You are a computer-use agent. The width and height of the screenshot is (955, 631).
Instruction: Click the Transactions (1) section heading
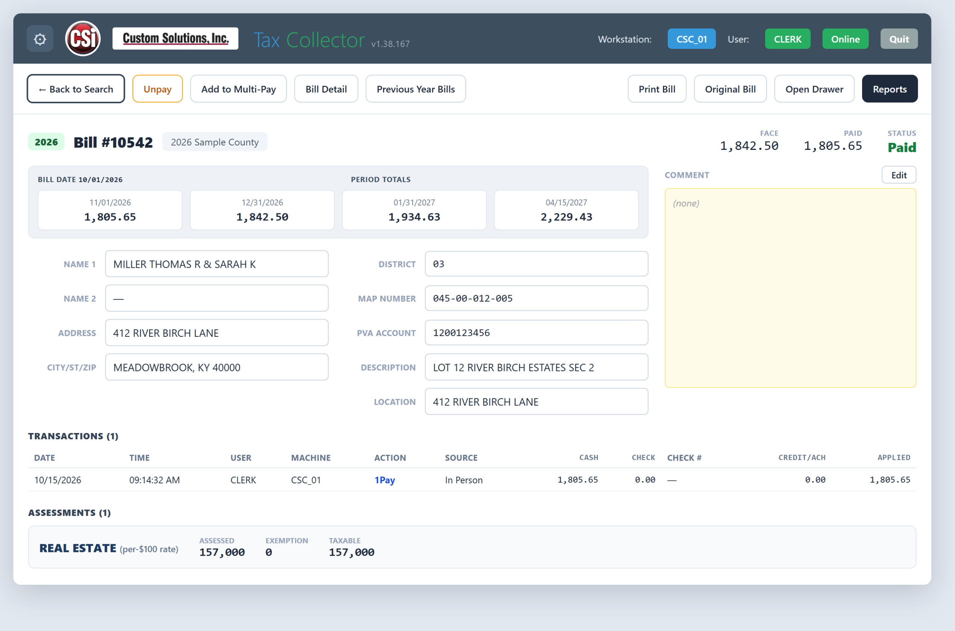[x=73, y=436]
